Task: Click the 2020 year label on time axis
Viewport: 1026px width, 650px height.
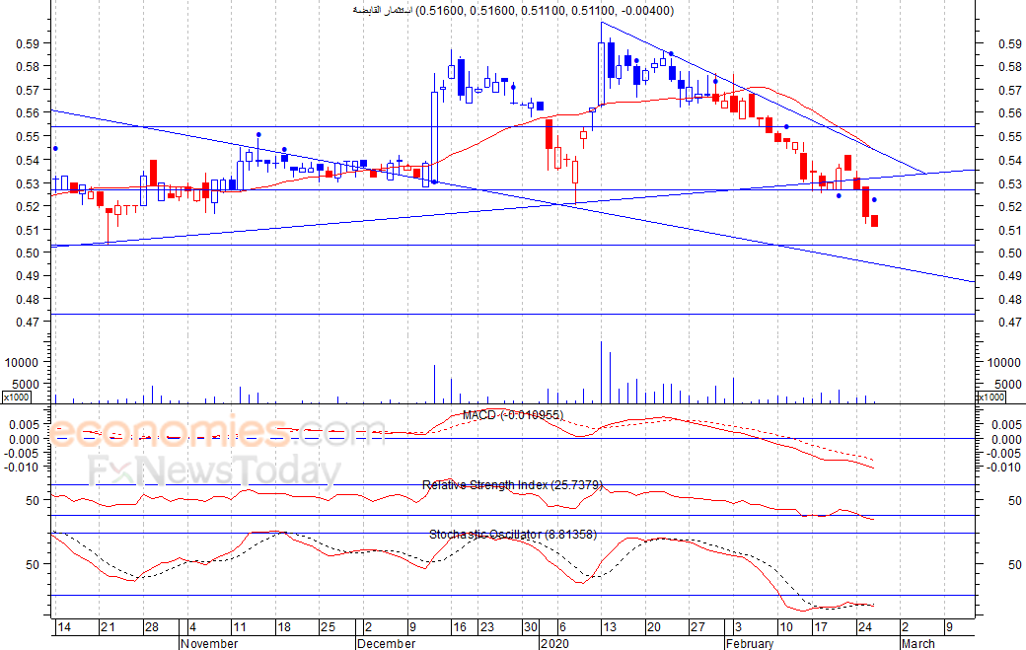Action: [x=554, y=643]
